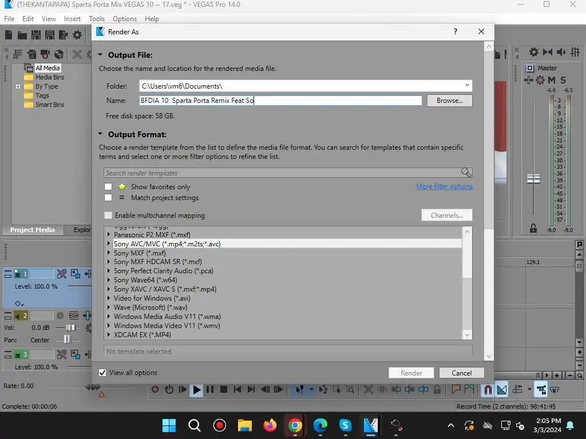The height and width of the screenshot is (439, 586).
Task: Solo the Master bus with S
Action: [x=563, y=80]
